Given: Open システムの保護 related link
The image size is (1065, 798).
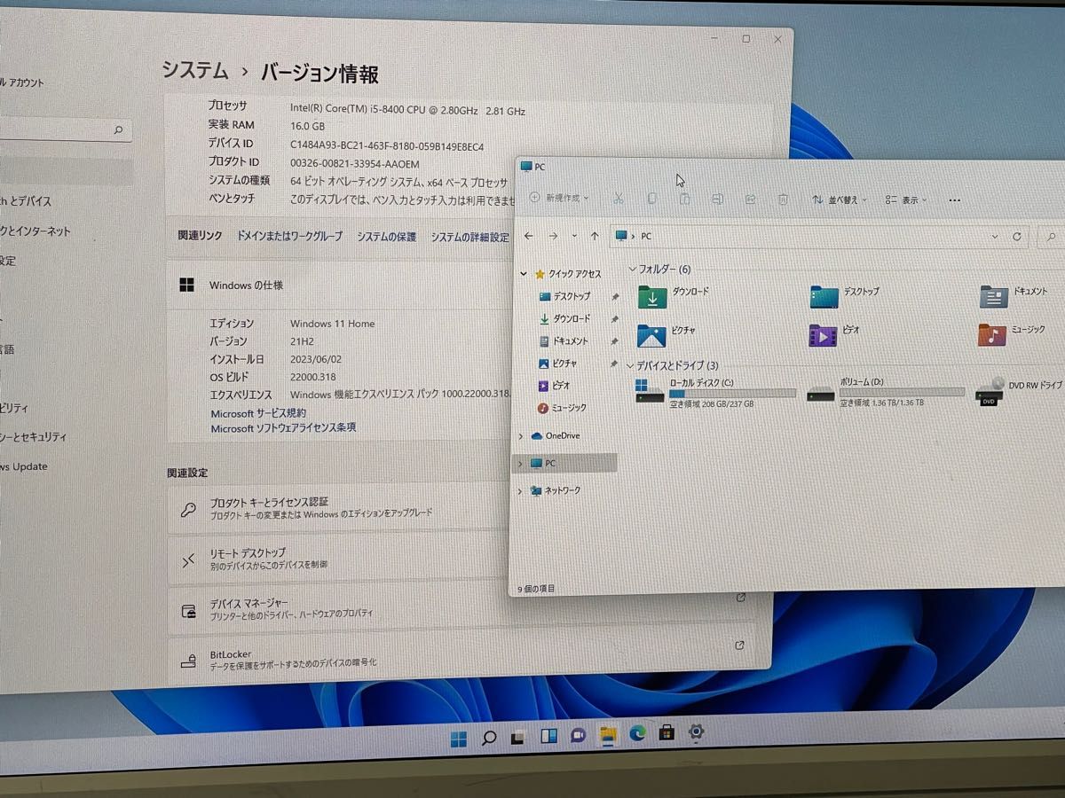Looking at the screenshot, I should [x=386, y=238].
